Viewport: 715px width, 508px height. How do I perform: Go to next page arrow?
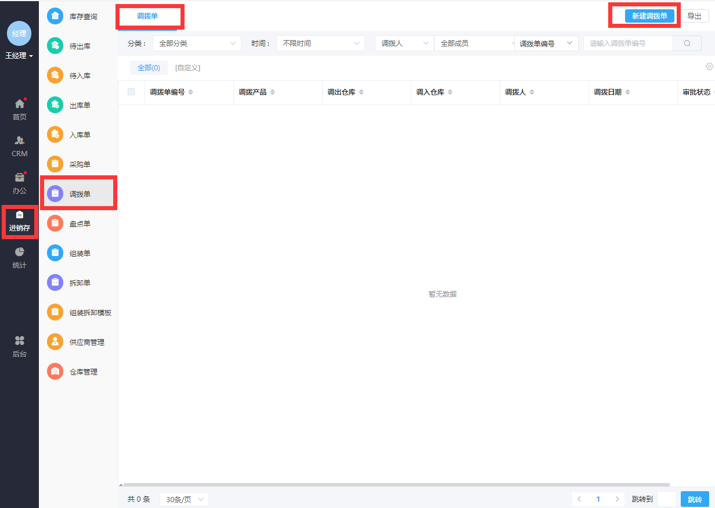(x=617, y=499)
